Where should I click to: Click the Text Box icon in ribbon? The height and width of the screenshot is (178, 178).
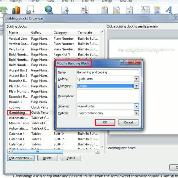pos(145,10)
